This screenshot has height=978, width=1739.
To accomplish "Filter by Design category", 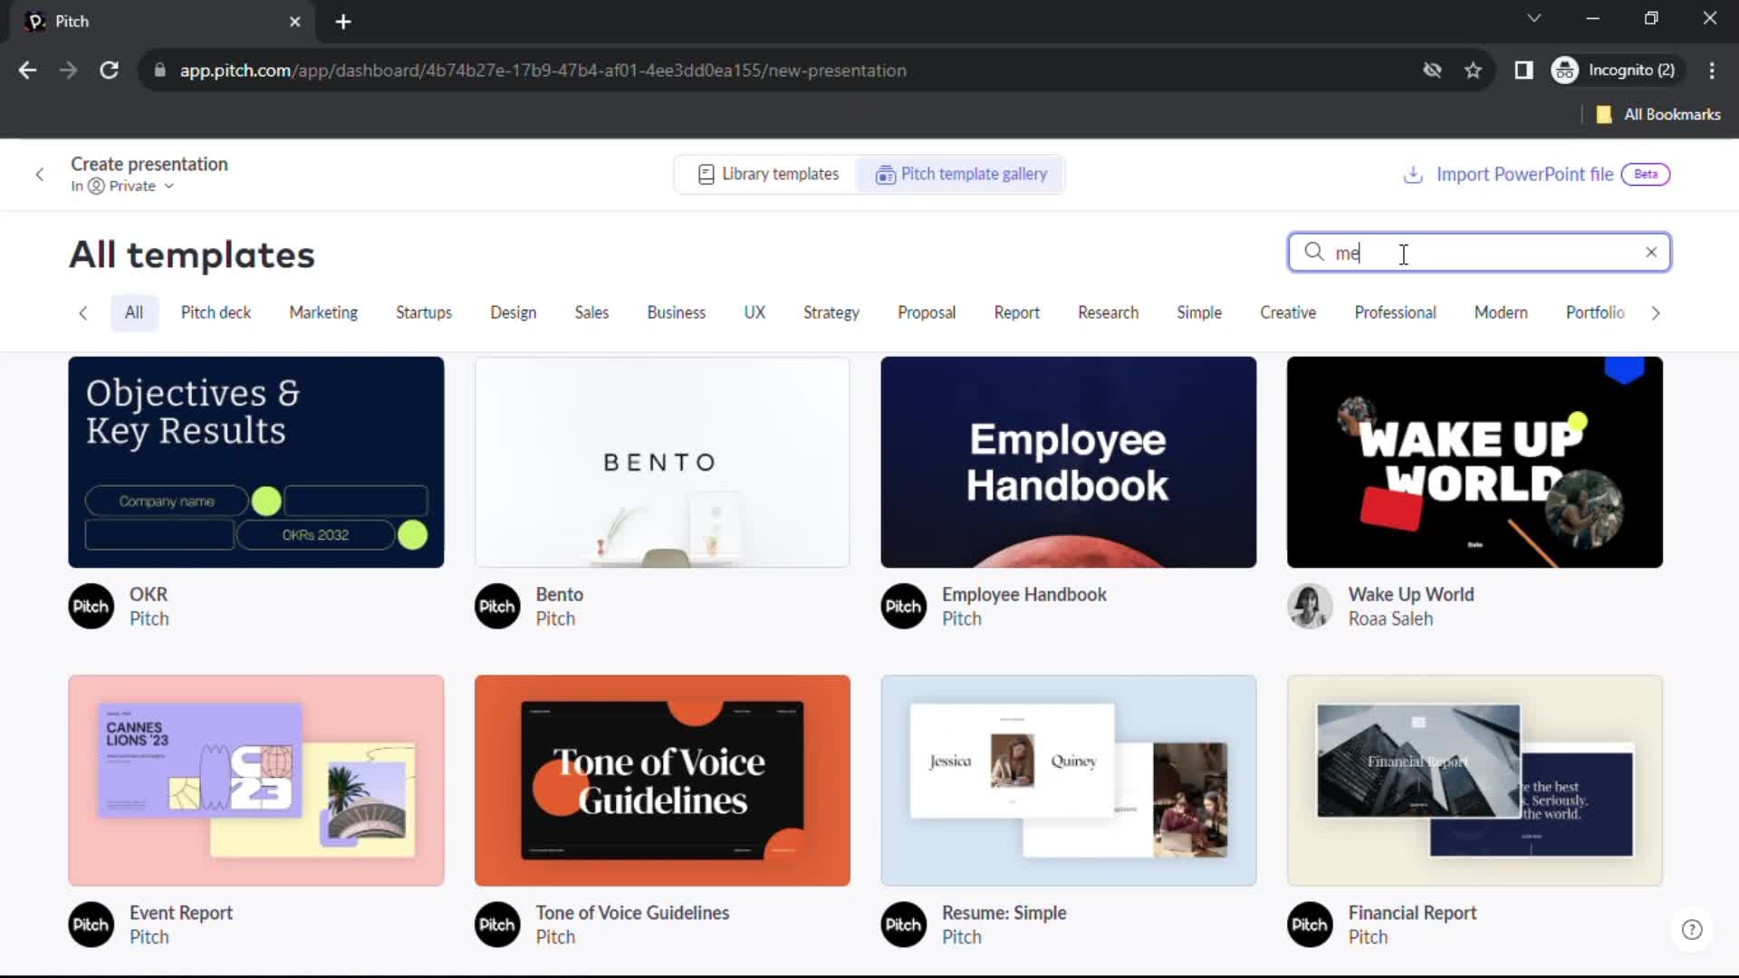I will (x=514, y=312).
